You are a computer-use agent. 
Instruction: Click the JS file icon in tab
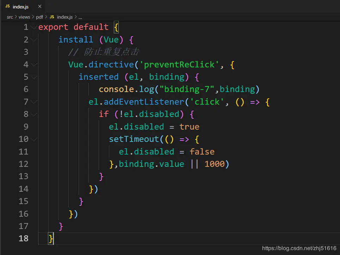(8, 6)
